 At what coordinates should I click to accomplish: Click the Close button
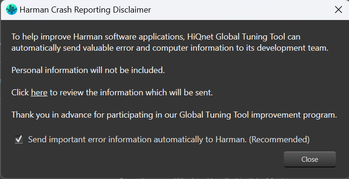click(309, 159)
